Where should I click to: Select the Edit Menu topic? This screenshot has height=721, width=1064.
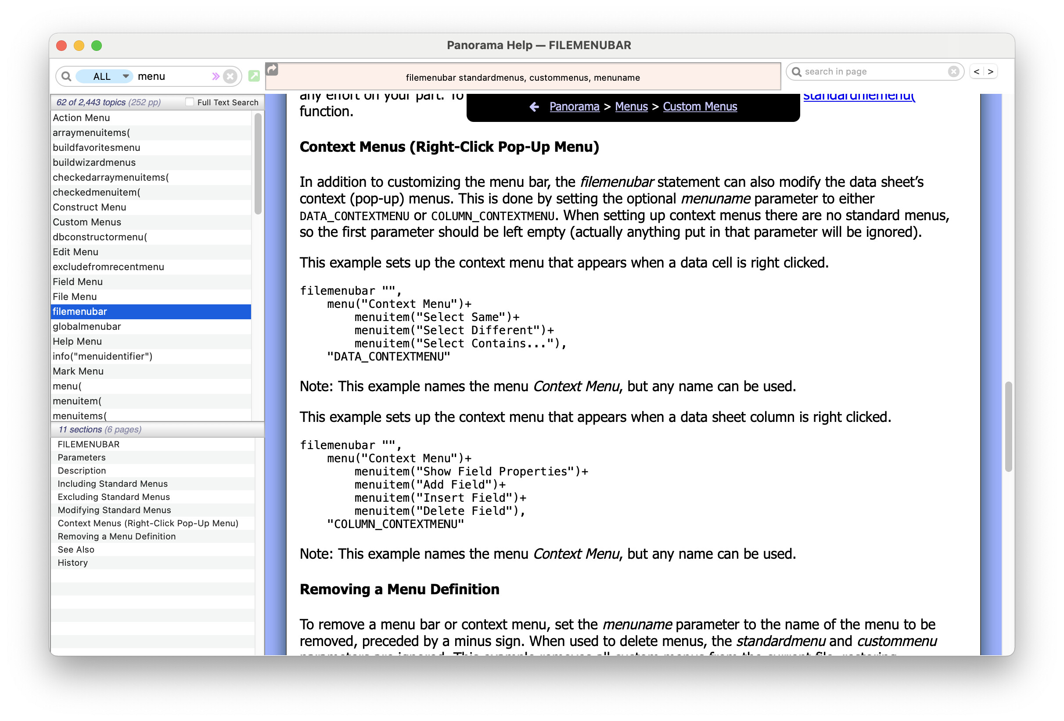tap(151, 252)
